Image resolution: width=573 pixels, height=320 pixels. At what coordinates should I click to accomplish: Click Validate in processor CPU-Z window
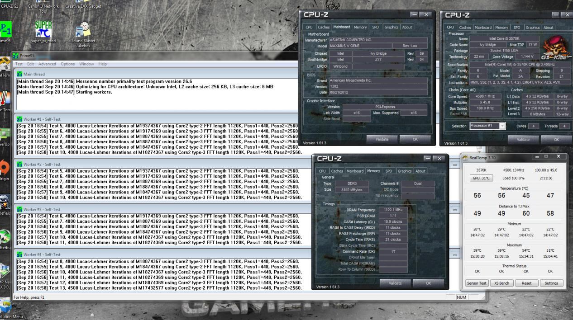(x=524, y=139)
